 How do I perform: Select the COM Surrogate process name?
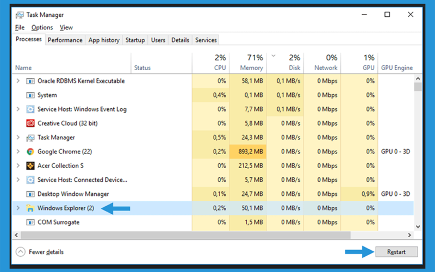coord(59,222)
